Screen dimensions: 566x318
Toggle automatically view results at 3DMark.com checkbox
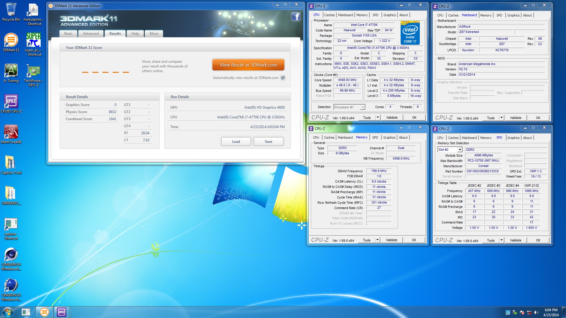click(x=283, y=78)
